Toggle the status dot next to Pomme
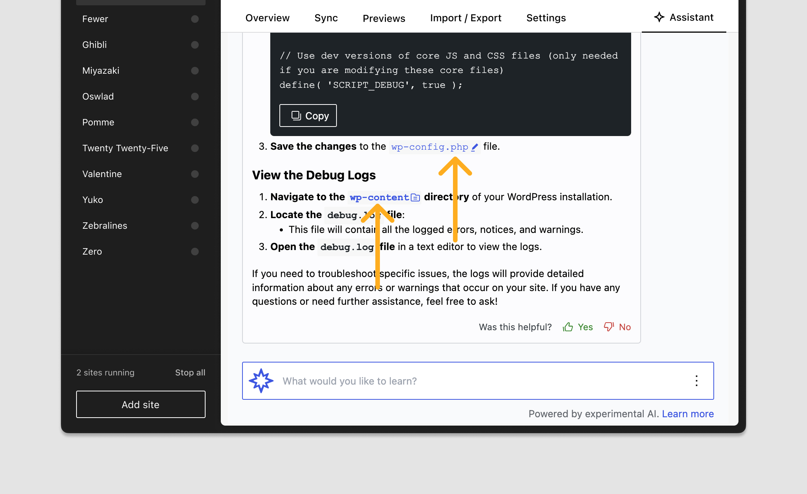 click(x=195, y=122)
